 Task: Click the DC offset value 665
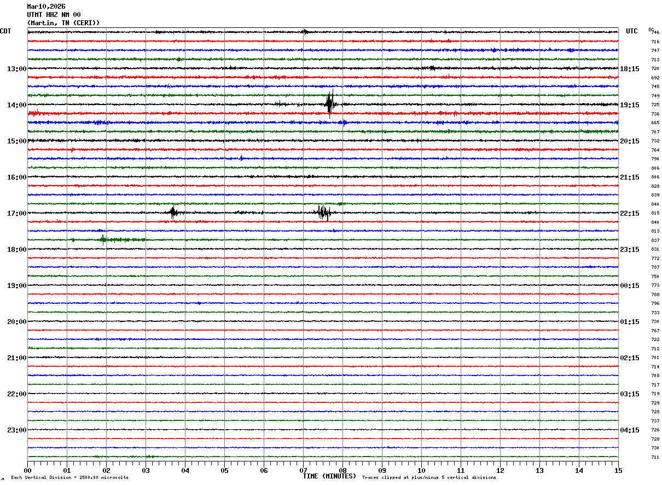[x=655, y=123]
